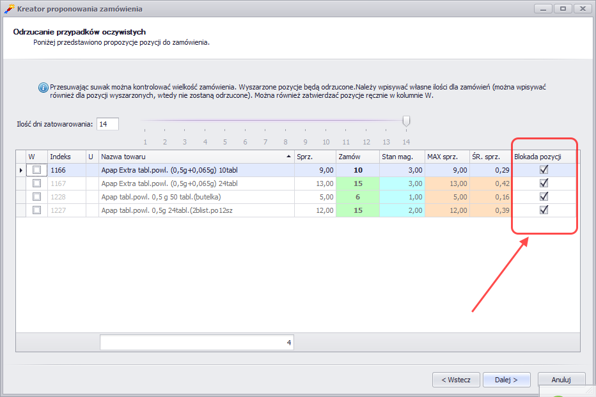This screenshot has width=596, height=397.
Task: Click the wizard wand icon in title bar
Action: pyautogui.click(x=9, y=9)
